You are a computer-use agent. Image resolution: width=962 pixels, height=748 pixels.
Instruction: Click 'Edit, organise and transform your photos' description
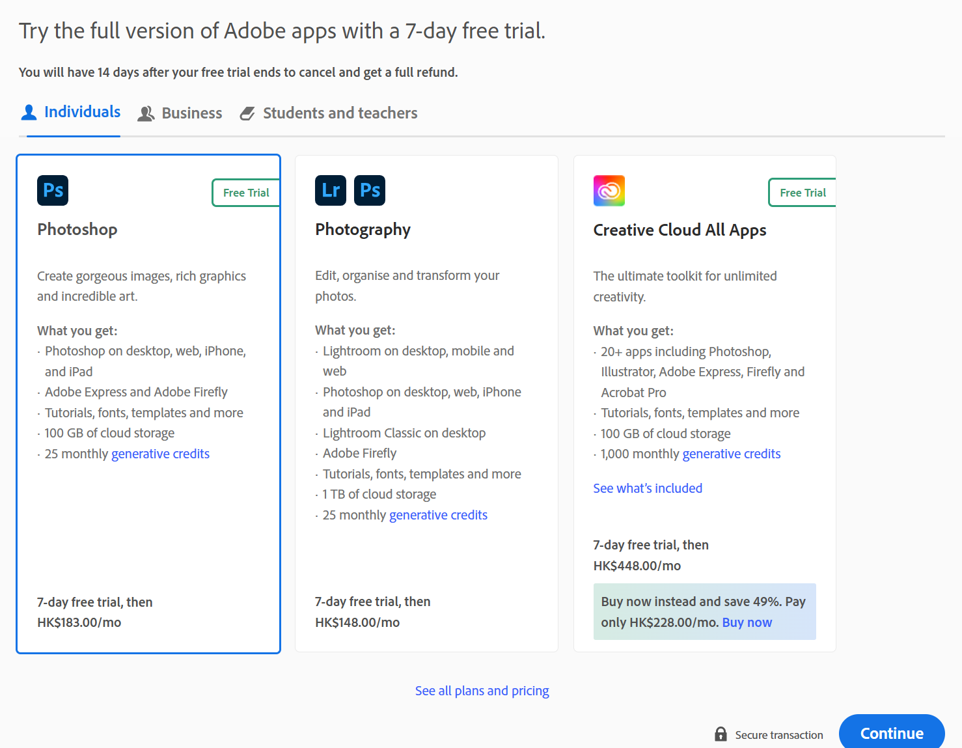coord(407,286)
